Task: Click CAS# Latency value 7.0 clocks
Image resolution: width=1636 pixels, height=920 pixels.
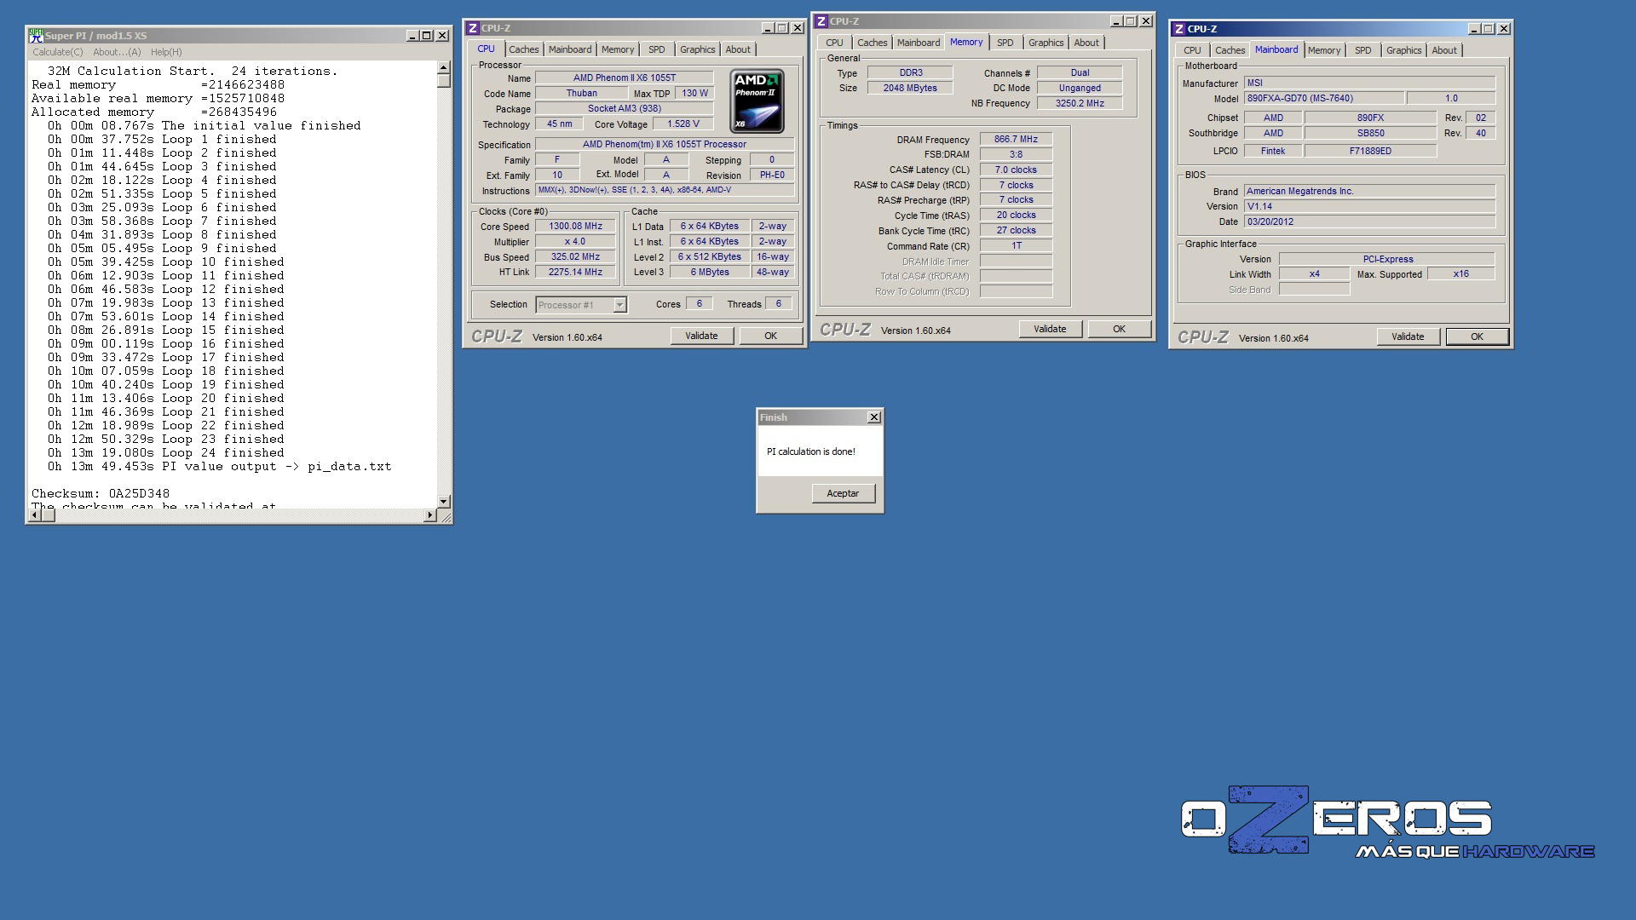Action: (1016, 170)
